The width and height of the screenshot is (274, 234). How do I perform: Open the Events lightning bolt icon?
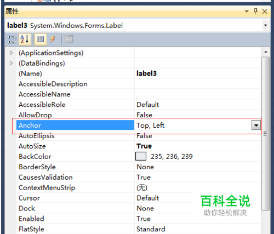[53, 39]
